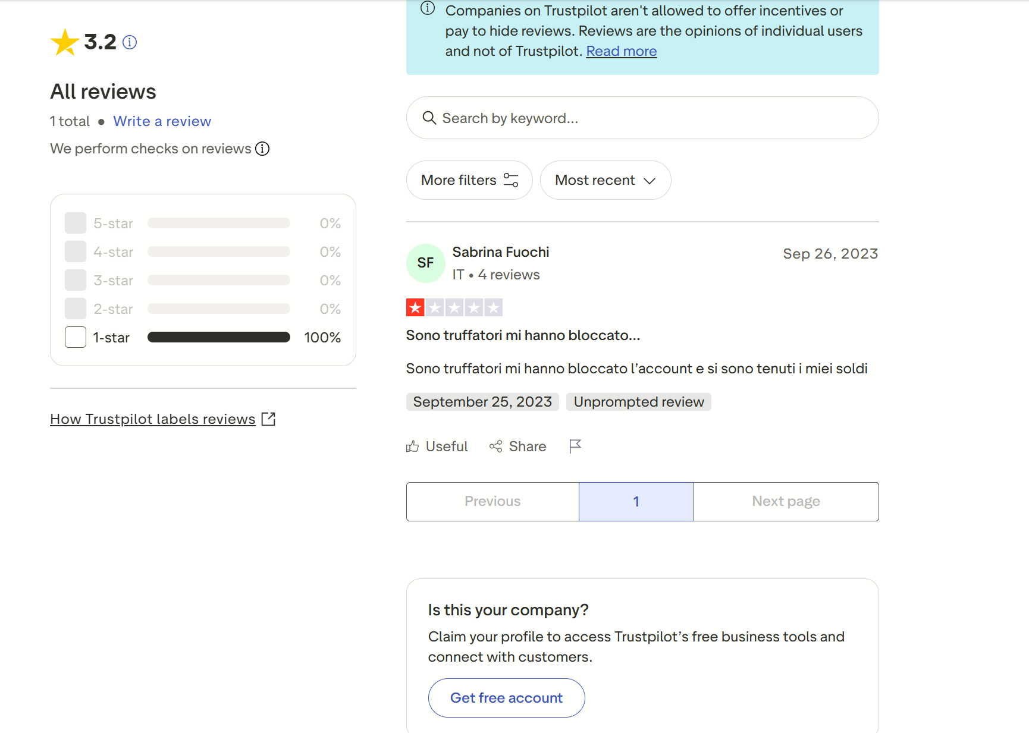Click the 'All reviews' heading
This screenshot has height=733, width=1029.
click(x=103, y=92)
